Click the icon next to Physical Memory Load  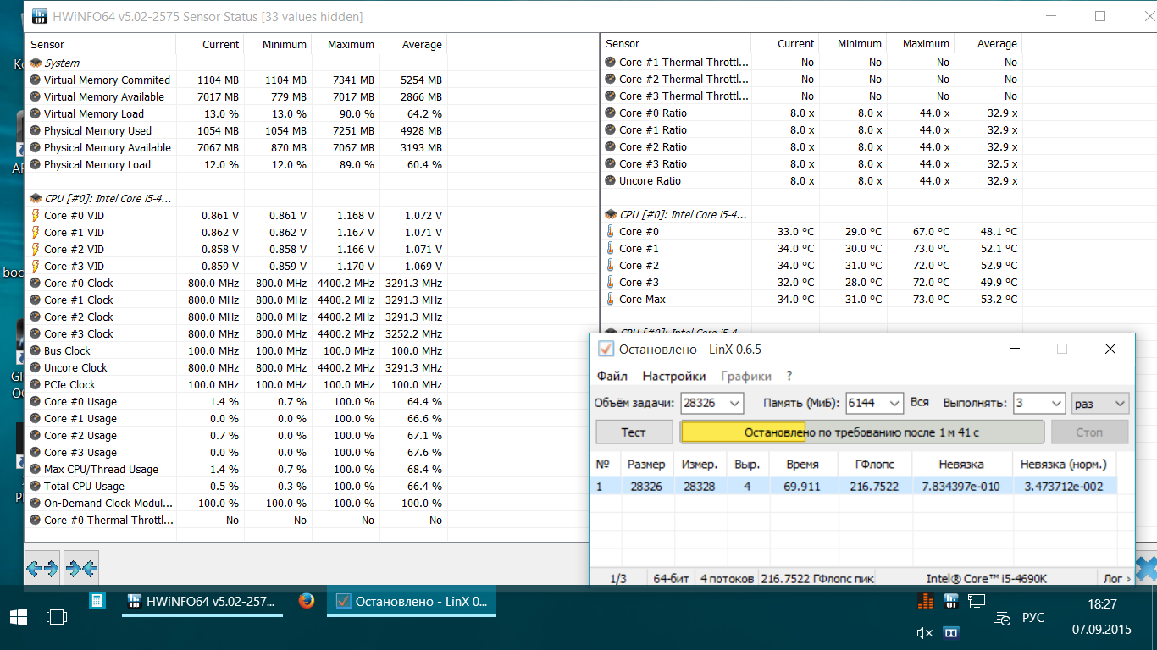coord(35,164)
